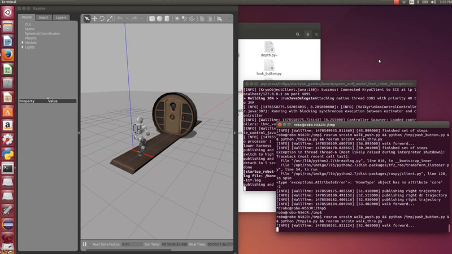The height and width of the screenshot is (254, 452).
Task: Switch to the Insert tab
Action: click(x=43, y=17)
